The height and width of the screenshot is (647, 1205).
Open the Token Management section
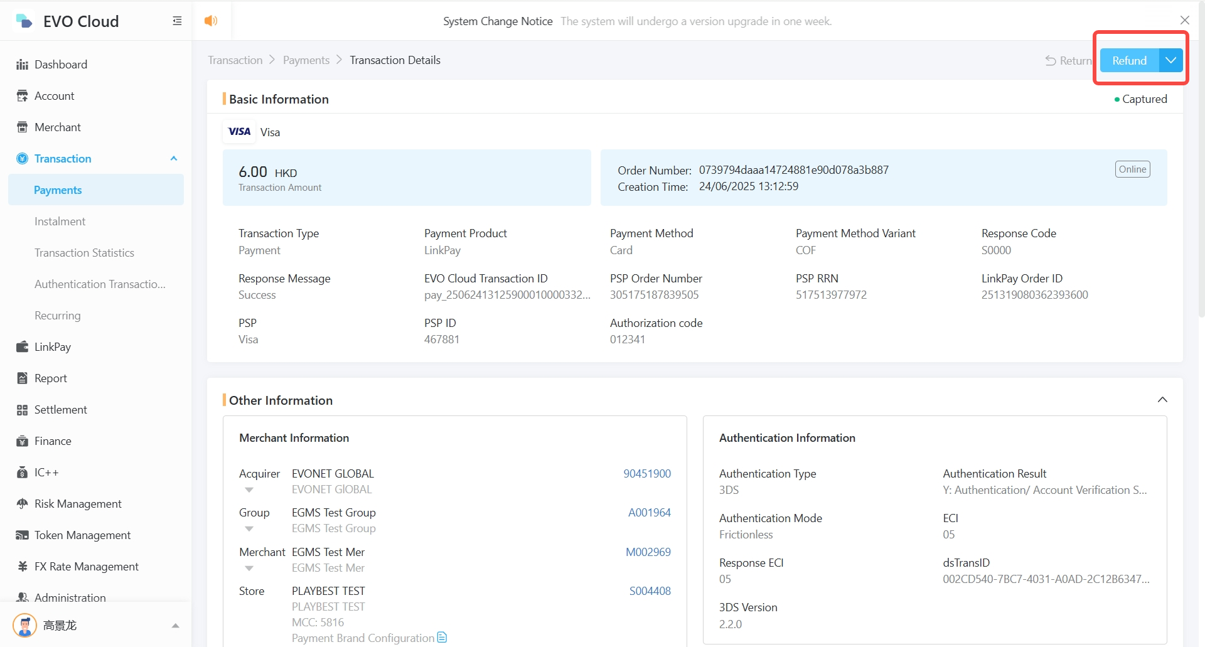(82, 535)
